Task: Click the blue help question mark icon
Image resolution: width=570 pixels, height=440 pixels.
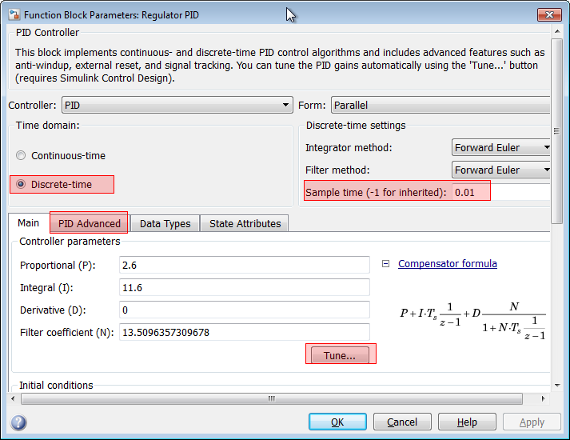Action: (19, 422)
